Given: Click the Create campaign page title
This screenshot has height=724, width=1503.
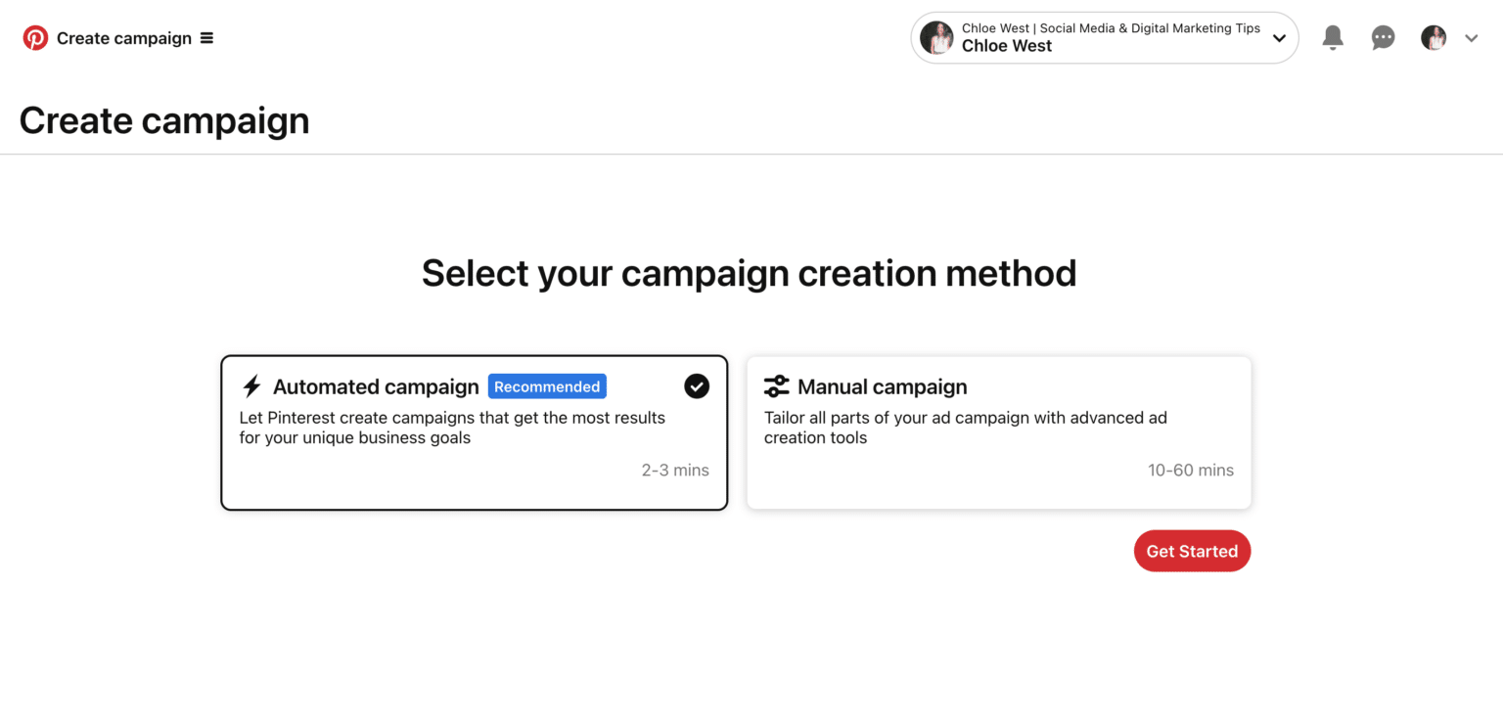Looking at the screenshot, I should [x=163, y=119].
